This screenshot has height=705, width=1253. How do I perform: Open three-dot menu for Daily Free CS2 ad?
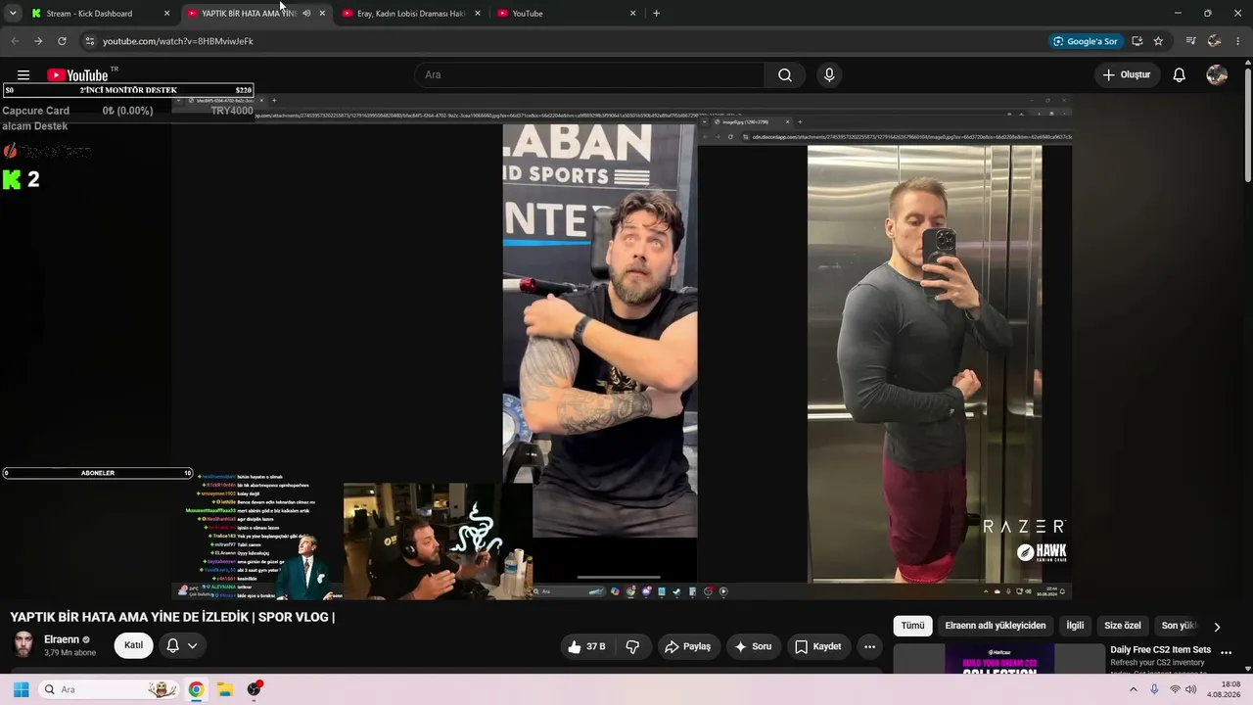tap(1226, 652)
